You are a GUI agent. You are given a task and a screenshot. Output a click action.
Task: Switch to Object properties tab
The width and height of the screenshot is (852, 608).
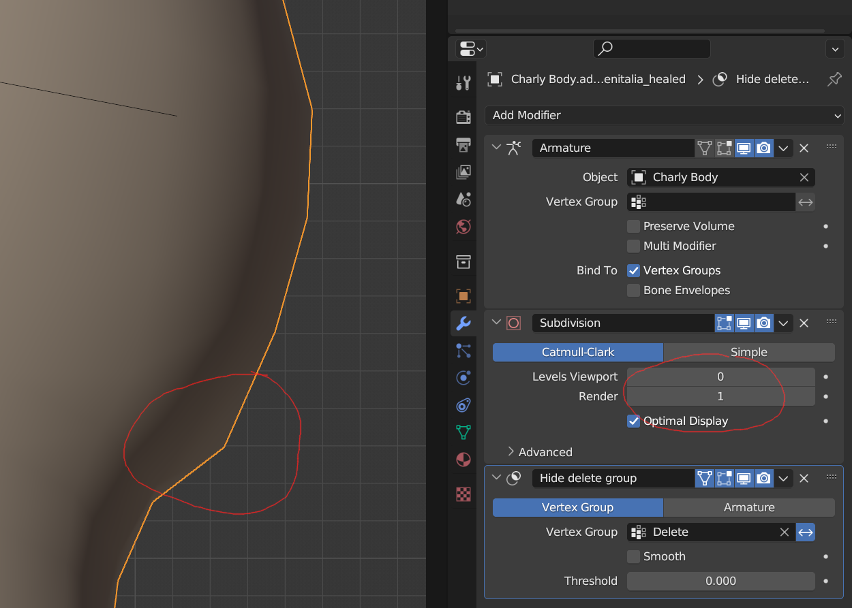click(x=463, y=295)
